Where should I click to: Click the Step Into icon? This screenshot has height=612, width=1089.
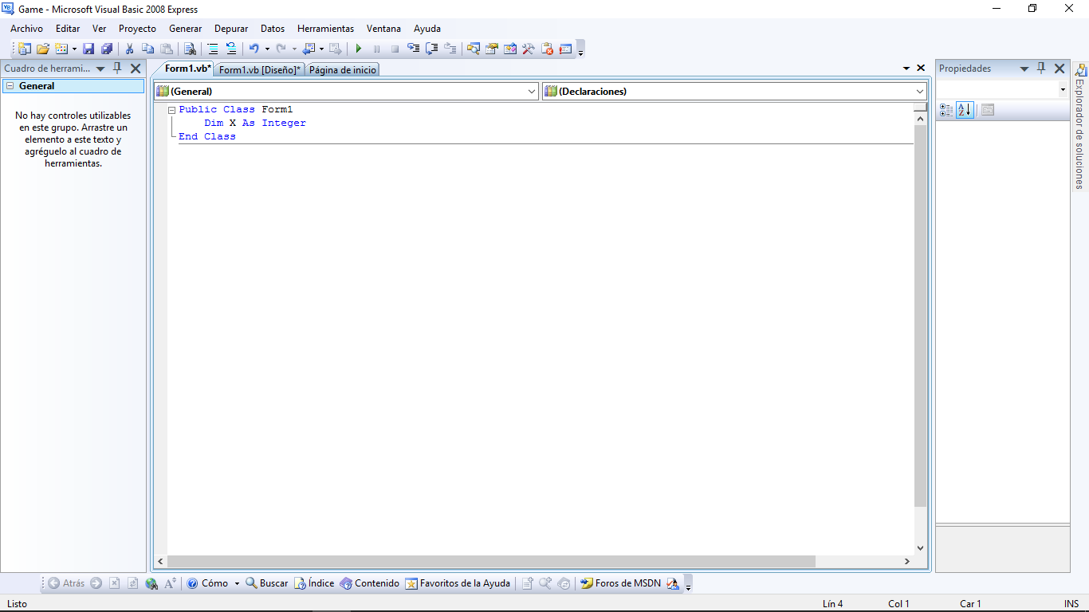(x=413, y=49)
